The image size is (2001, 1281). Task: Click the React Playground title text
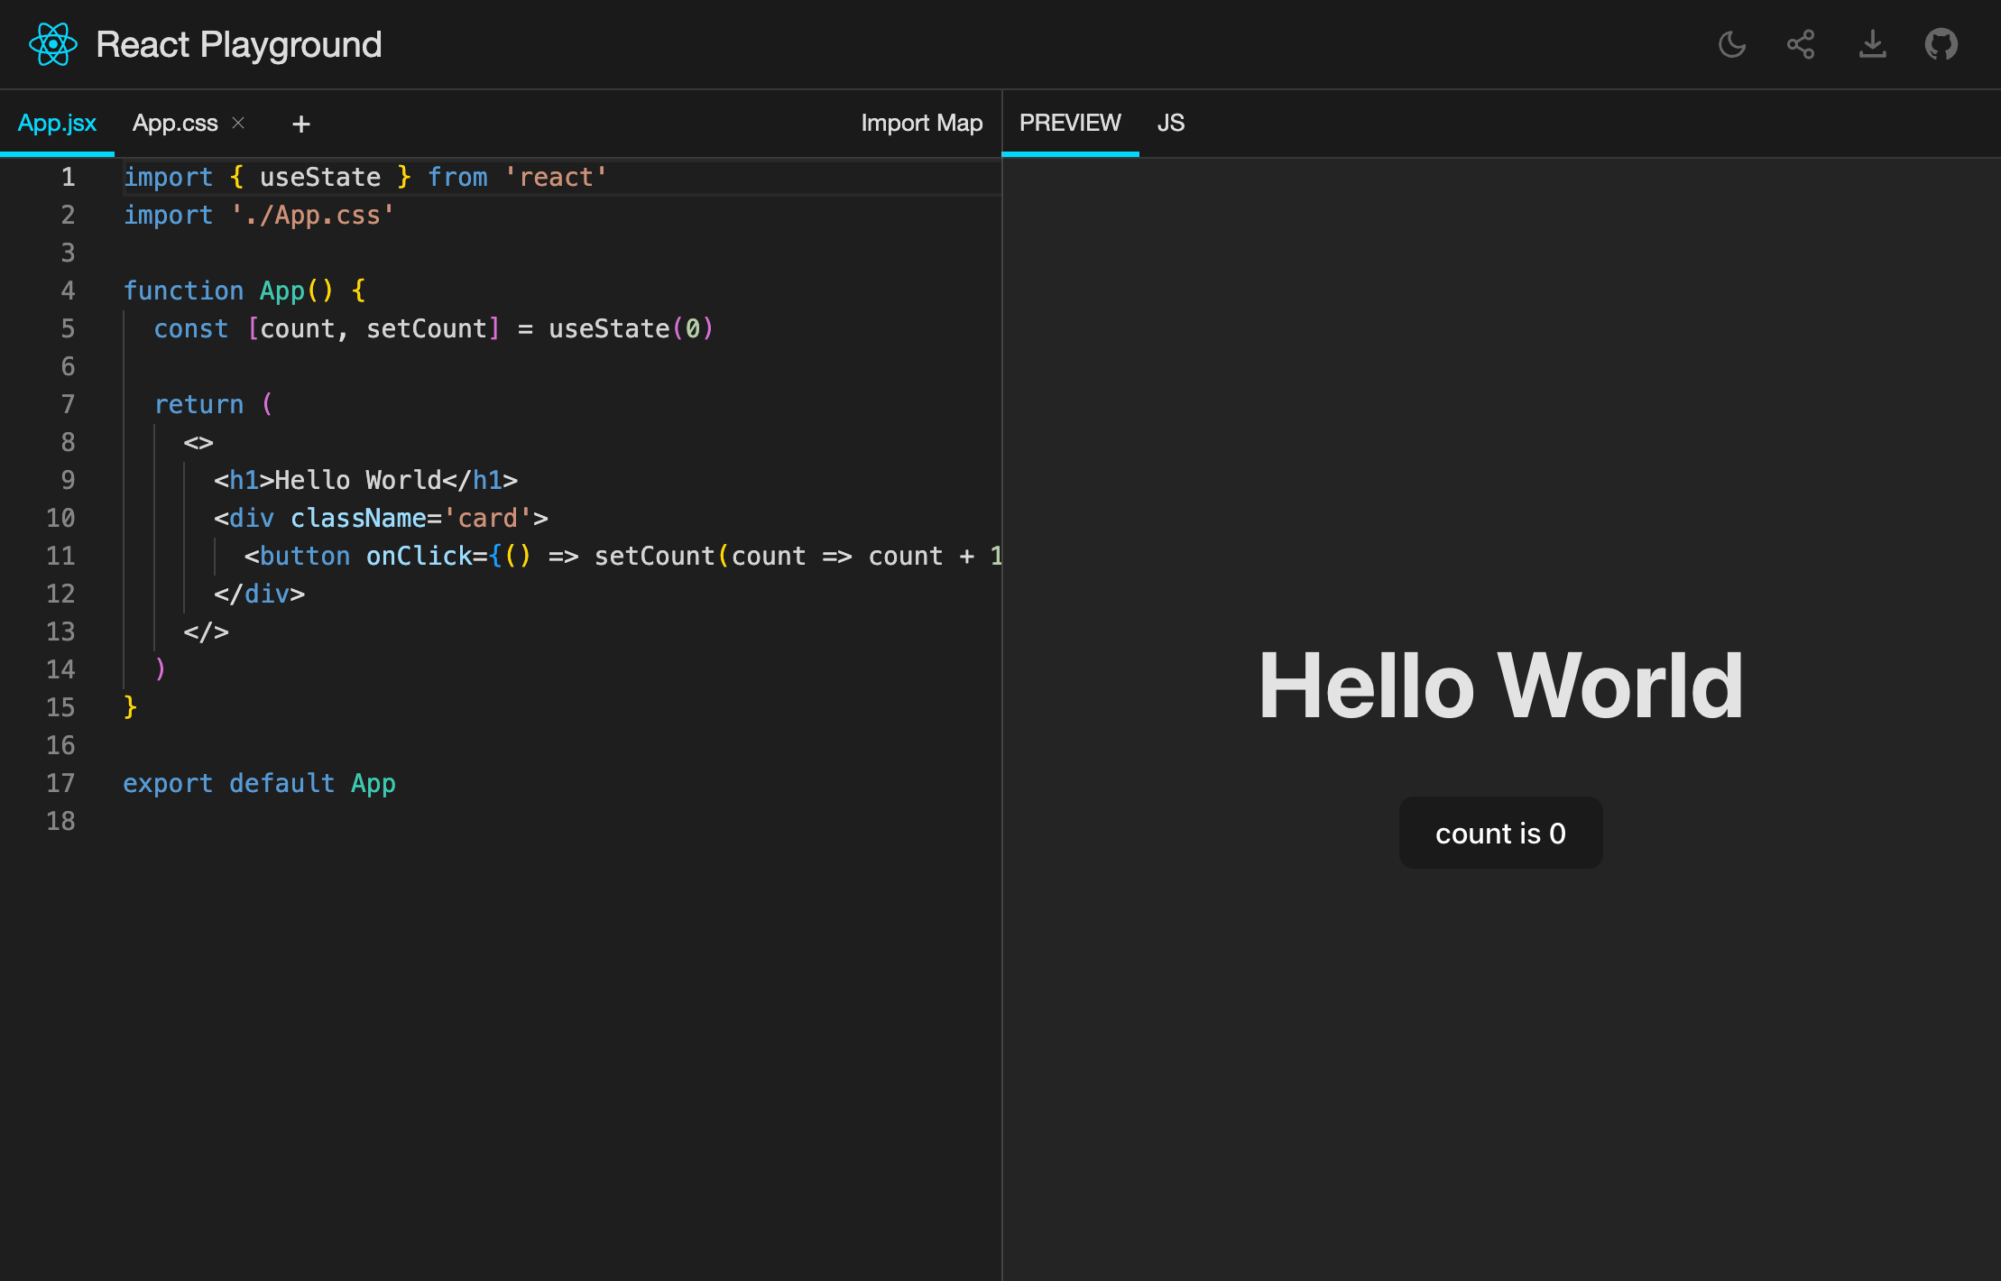[x=239, y=44]
